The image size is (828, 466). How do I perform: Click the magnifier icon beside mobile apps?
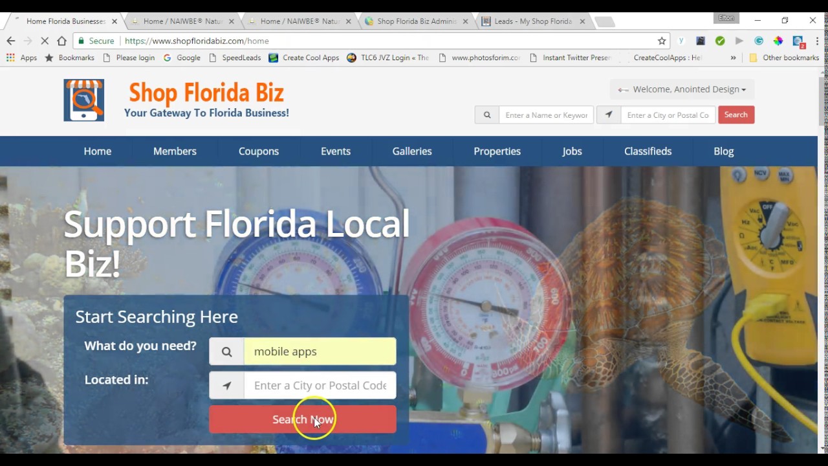click(x=226, y=351)
